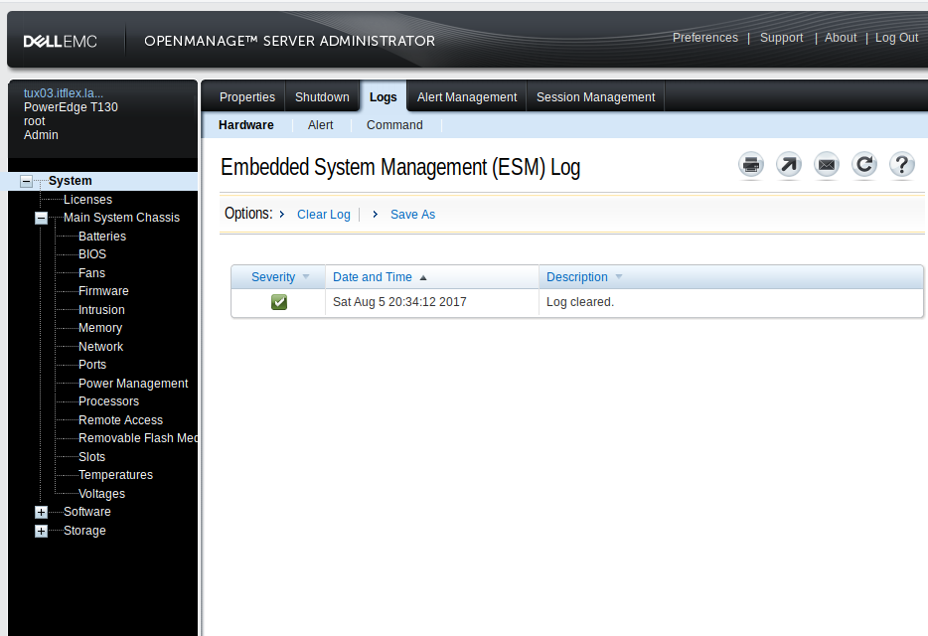Open Removable Flash Media in the tree
The image size is (928, 636).
tap(138, 437)
